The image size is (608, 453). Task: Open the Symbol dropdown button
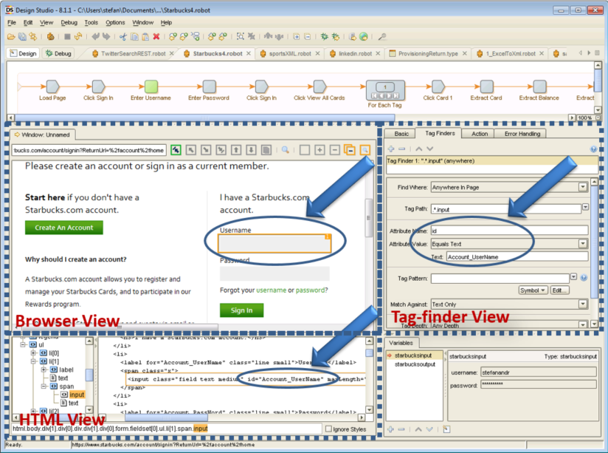tap(533, 290)
